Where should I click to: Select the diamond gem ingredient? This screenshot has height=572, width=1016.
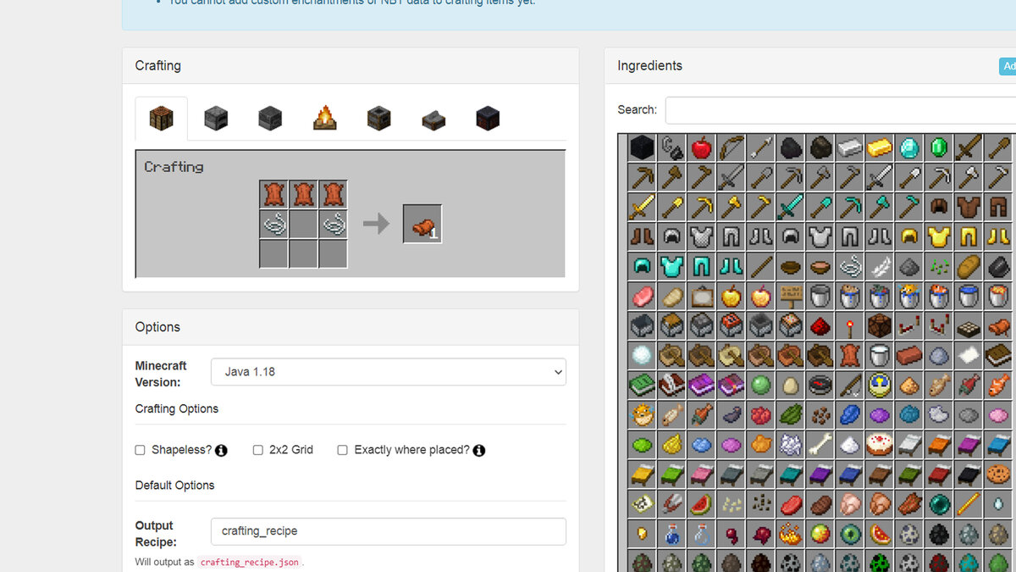(x=909, y=148)
